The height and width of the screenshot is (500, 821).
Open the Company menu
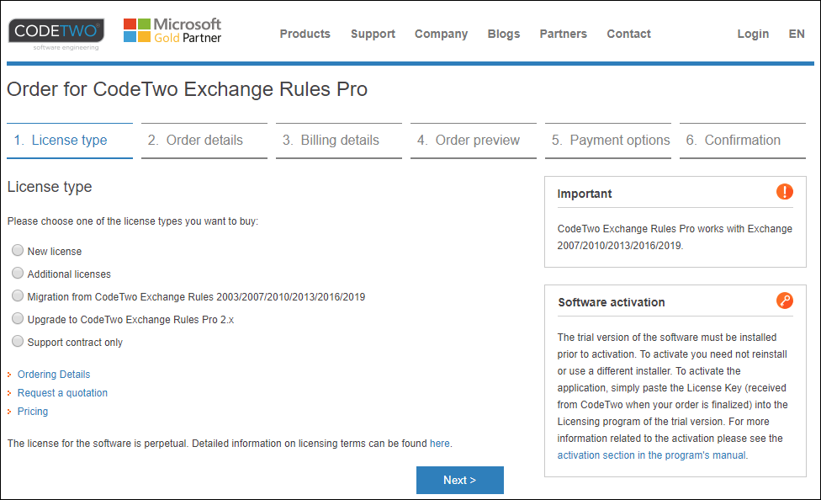441,34
